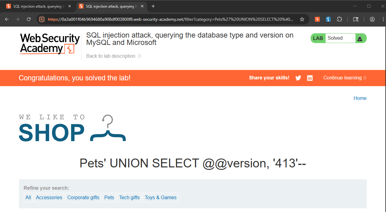Open the Burp Suite extension icon
386x212 pixels.
(317, 19)
